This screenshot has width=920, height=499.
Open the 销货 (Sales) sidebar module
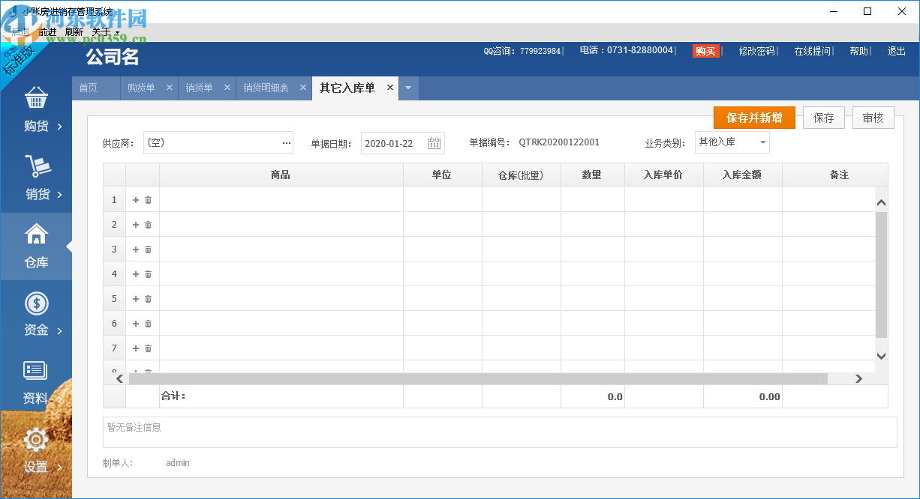[x=36, y=178]
